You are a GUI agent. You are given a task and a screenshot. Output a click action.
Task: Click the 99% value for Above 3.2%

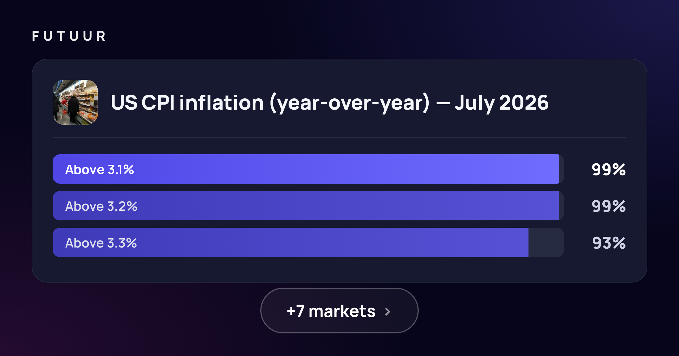pyautogui.click(x=609, y=206)
